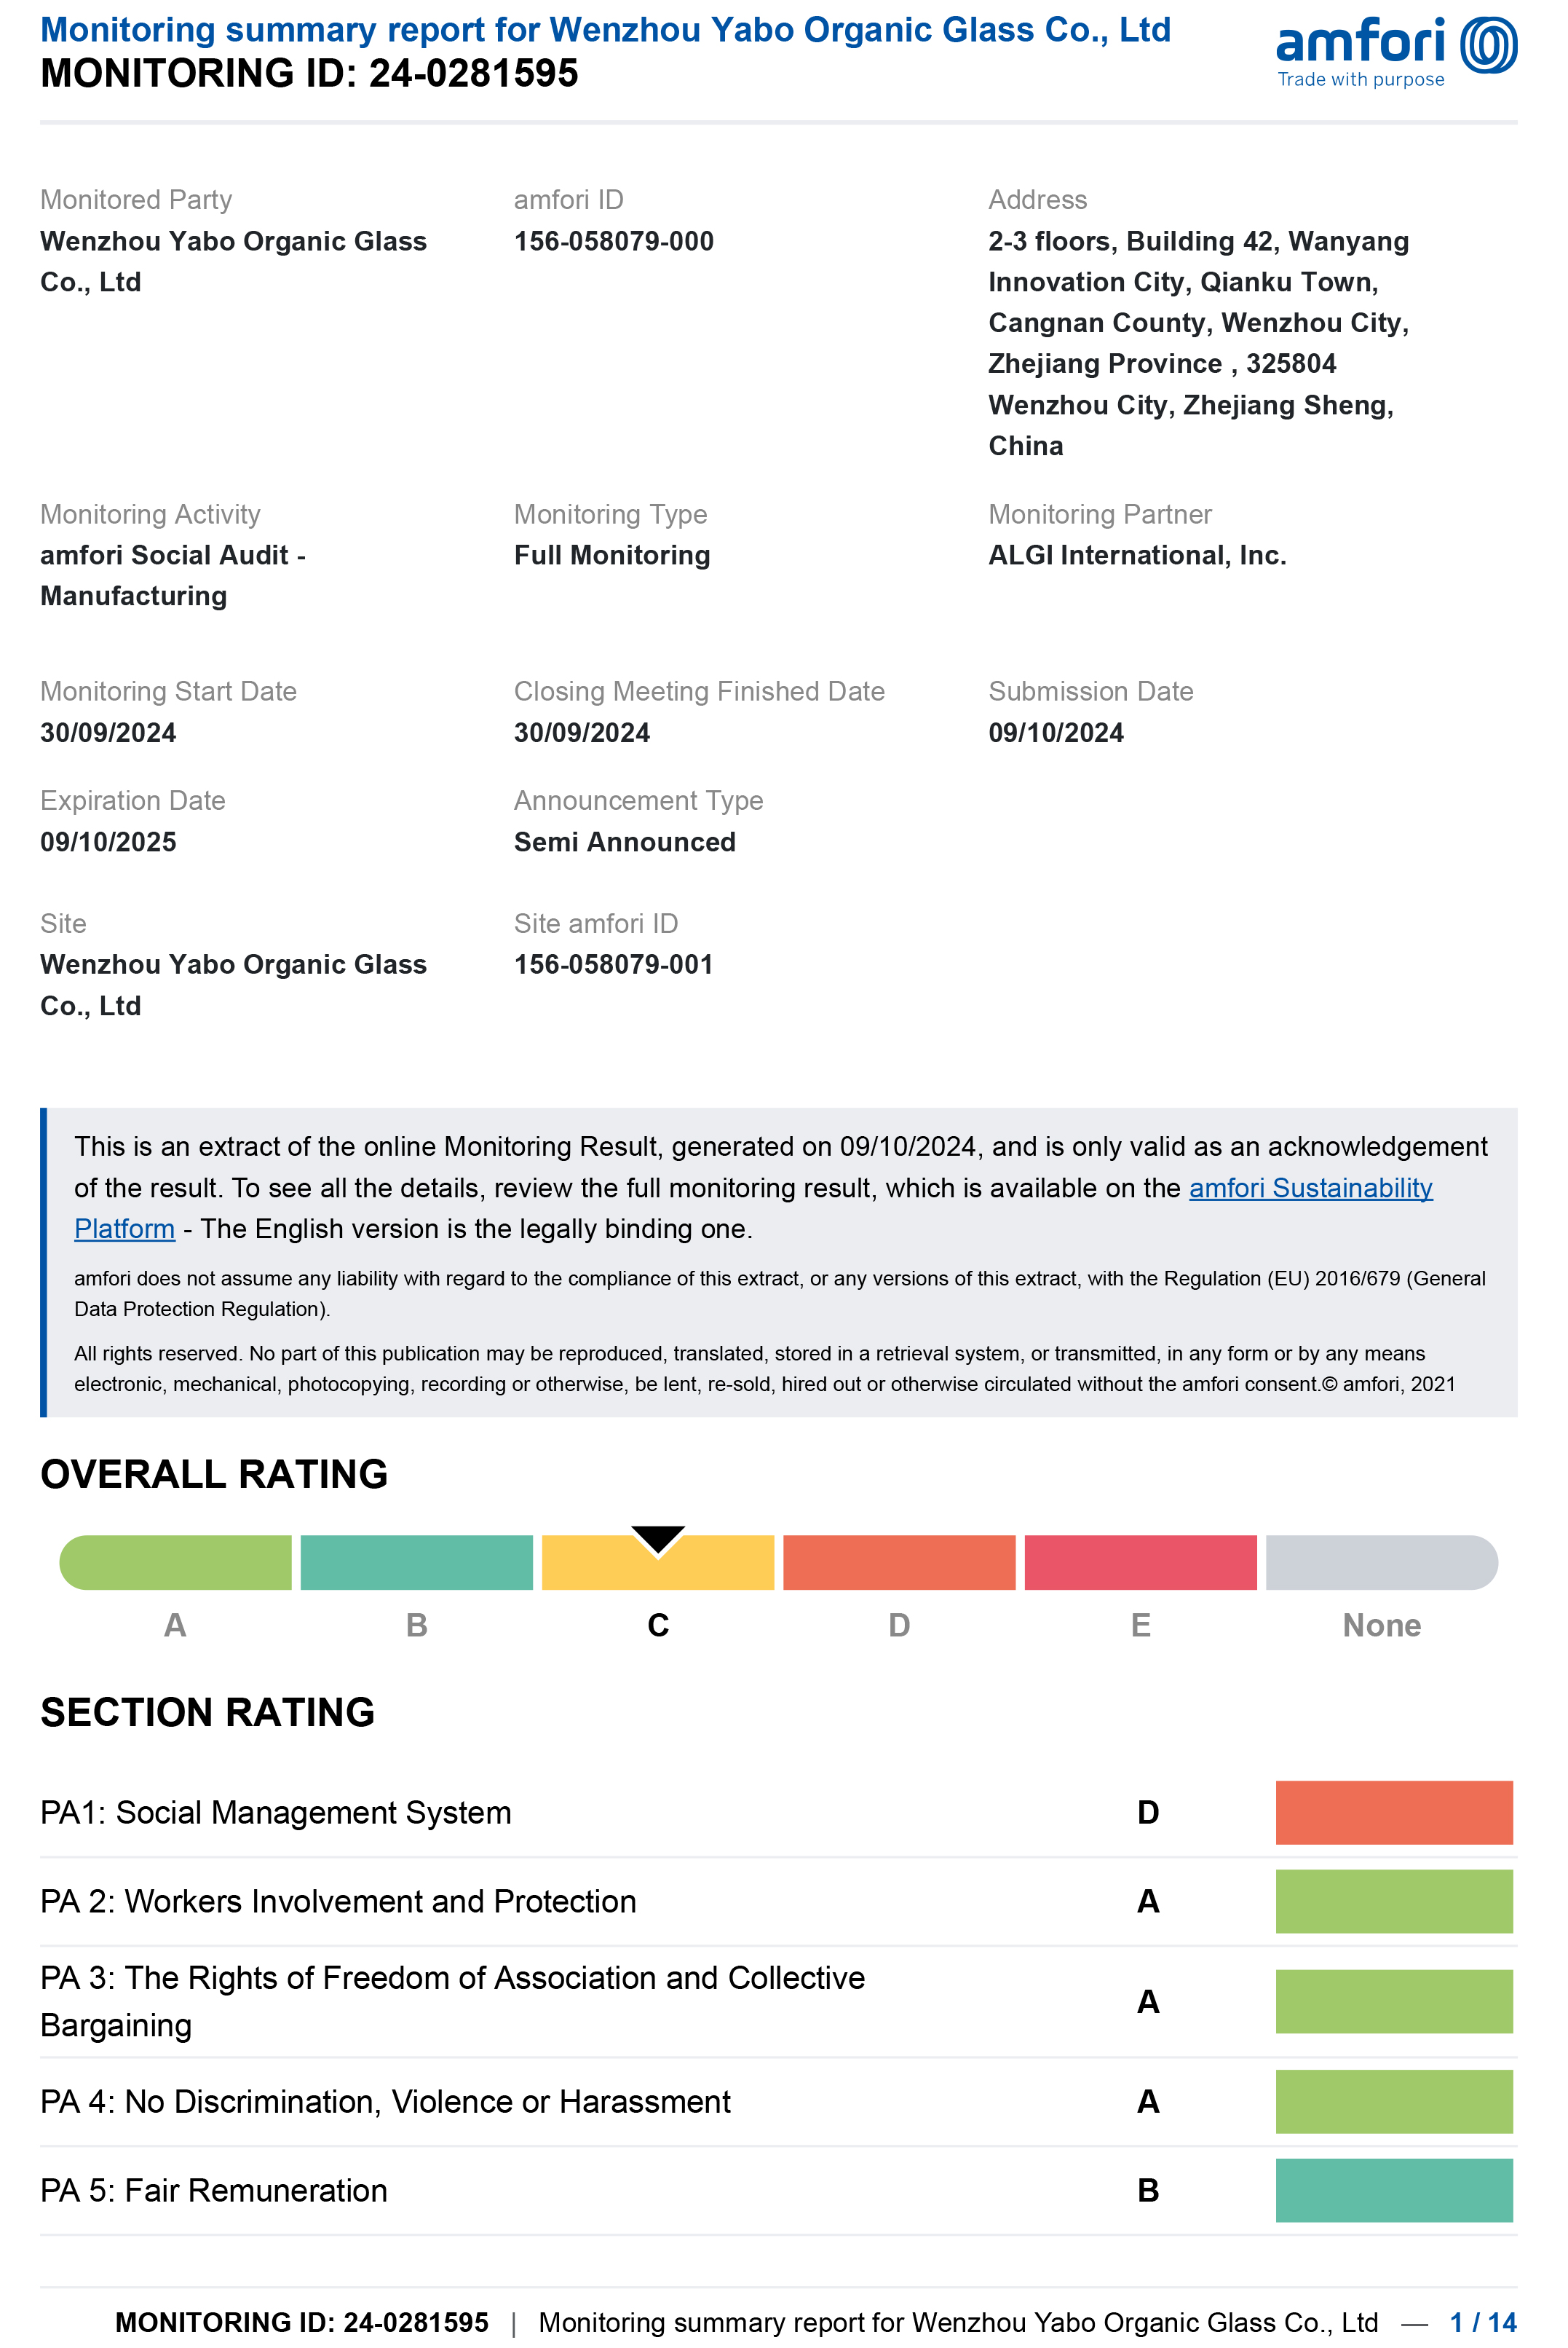
Task: Click the SECTION RATING heading
Action: point(208,1713)
